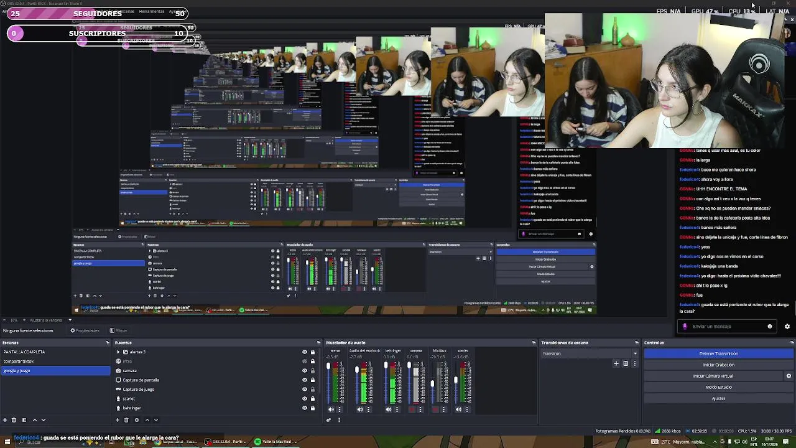Open advanced audio properties gears icon

point(328,420)
